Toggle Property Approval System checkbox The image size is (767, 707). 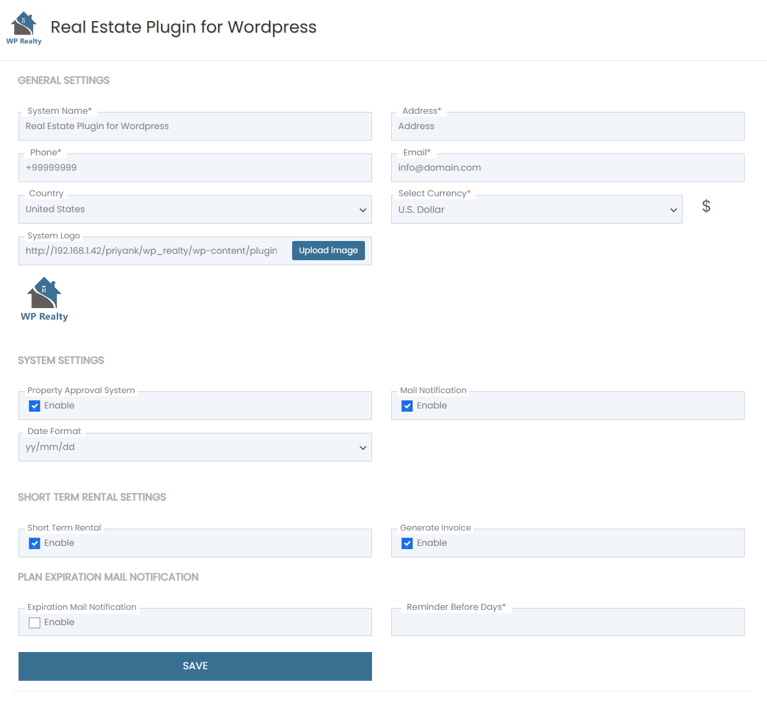coord(35,406)
